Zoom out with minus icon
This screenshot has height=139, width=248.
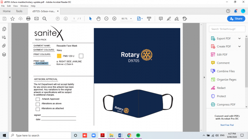click(106, 19)
